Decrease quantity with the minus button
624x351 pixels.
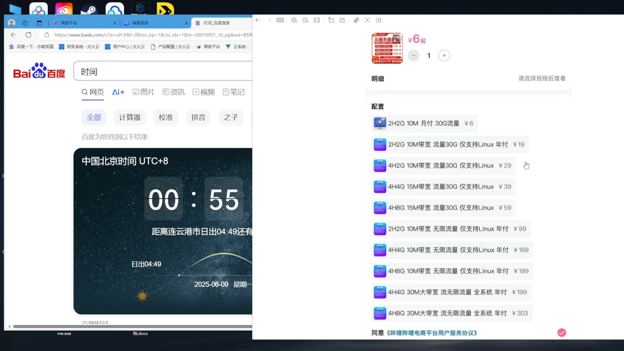413,56
